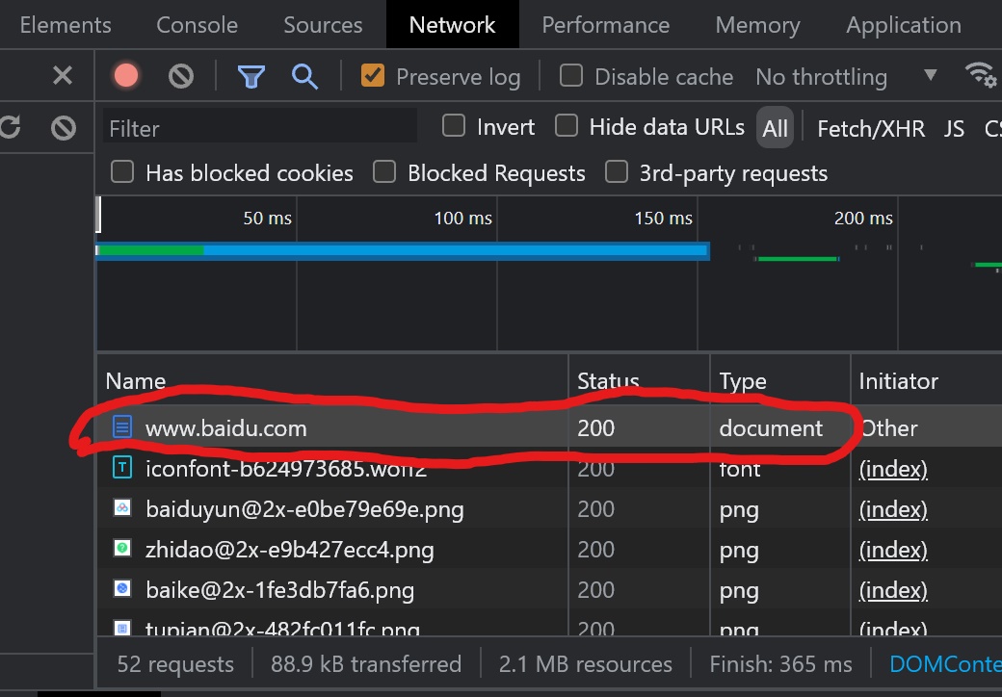Disable the Preserve log checkbox
The width and height of the screenshot is (1002, 697).
[x=373, y=76]
